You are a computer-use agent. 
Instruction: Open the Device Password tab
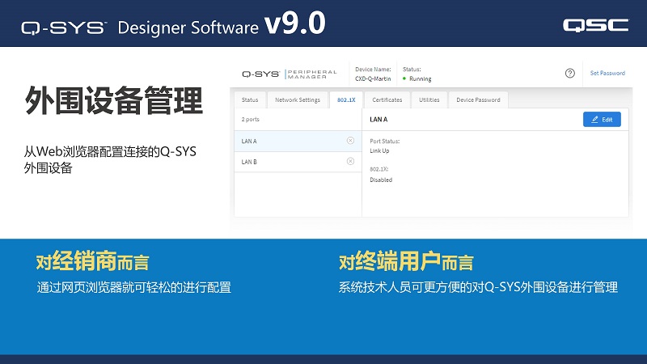pos(478,99)
